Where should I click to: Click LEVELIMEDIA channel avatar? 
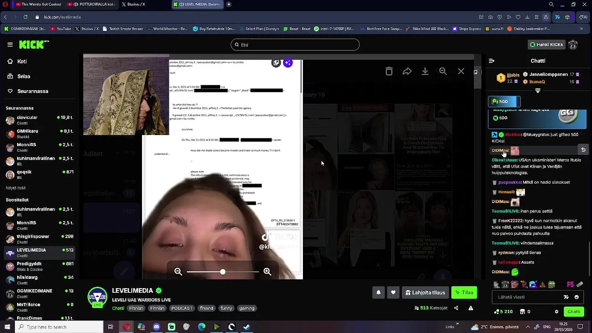(x=98, y=297)
